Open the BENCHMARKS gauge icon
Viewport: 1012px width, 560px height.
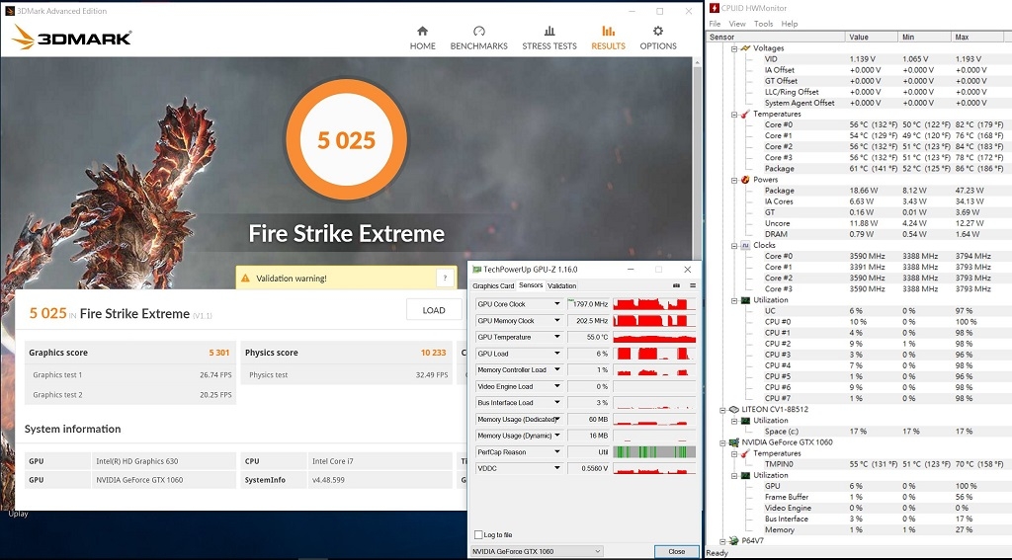pyautogui.click(x=479, y=31)
